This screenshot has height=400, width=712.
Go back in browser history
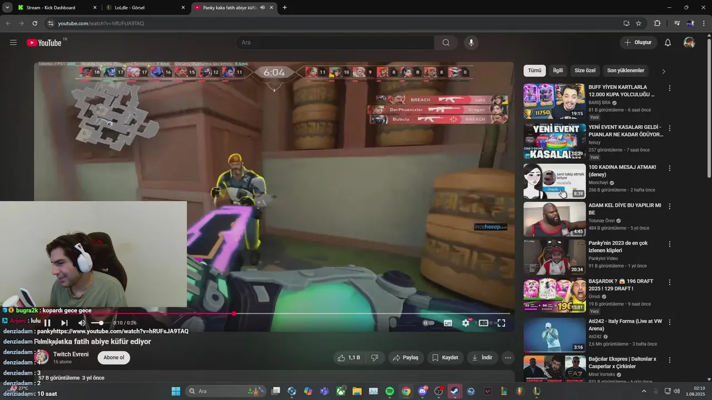(x=8, y=23)
